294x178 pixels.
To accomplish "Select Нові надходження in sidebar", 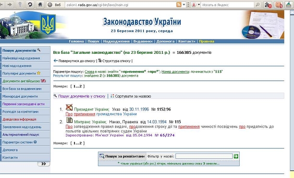I will coord(17,66).
